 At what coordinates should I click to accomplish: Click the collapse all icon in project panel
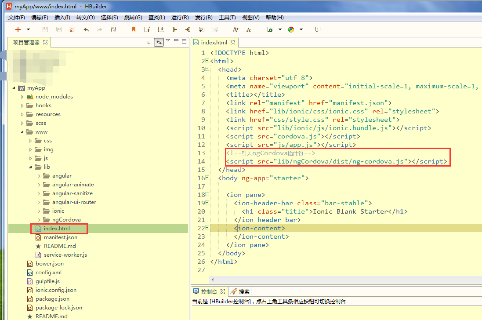(149, 42)
